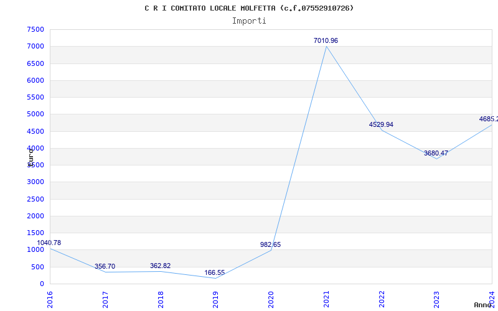Click y-axis value 2000
This screenshot has height=311, width=498.
point(35,216)
